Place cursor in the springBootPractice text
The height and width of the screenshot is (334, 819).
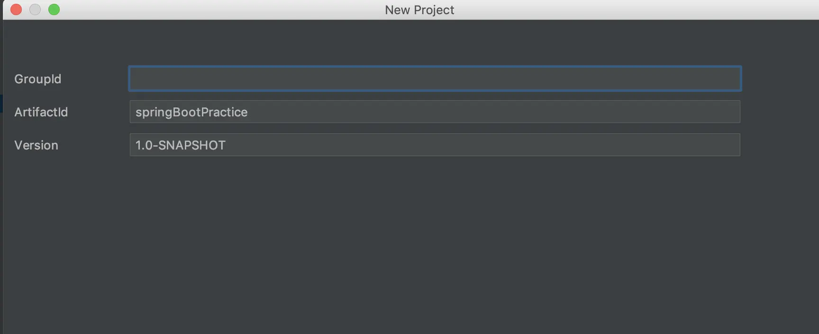(191, 112)
